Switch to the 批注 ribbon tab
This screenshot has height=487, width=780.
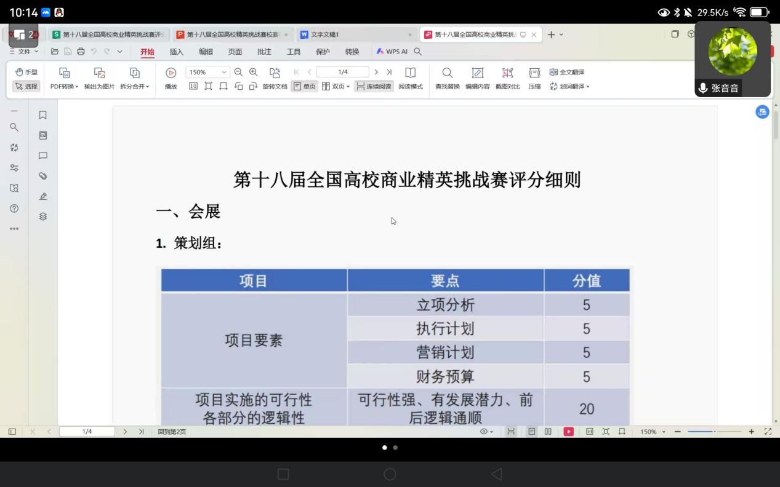[264, 52]
